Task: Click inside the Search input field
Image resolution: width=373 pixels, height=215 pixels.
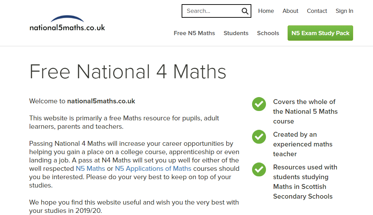Action: click(209, 11)
